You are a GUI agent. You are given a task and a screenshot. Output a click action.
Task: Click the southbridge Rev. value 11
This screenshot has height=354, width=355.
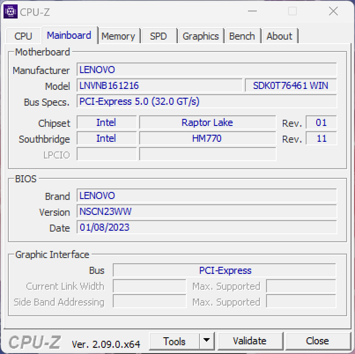[x=321, y=138]
